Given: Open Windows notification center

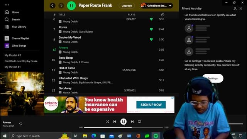Looking at the screenshot, I should (x=240, y=136).
